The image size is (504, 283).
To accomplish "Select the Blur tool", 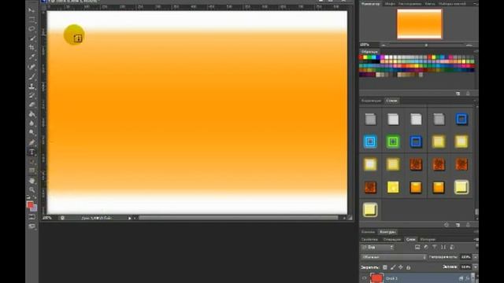I will pos(31,123).
